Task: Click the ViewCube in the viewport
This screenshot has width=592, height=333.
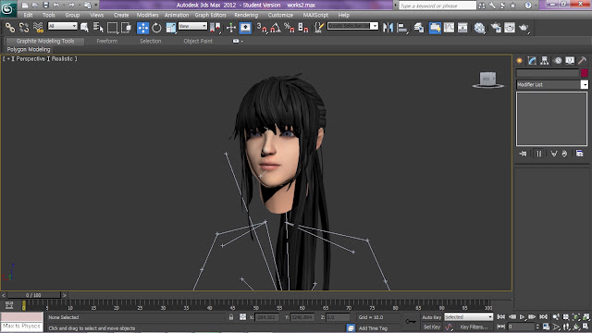Action: [x=487, y=80]
